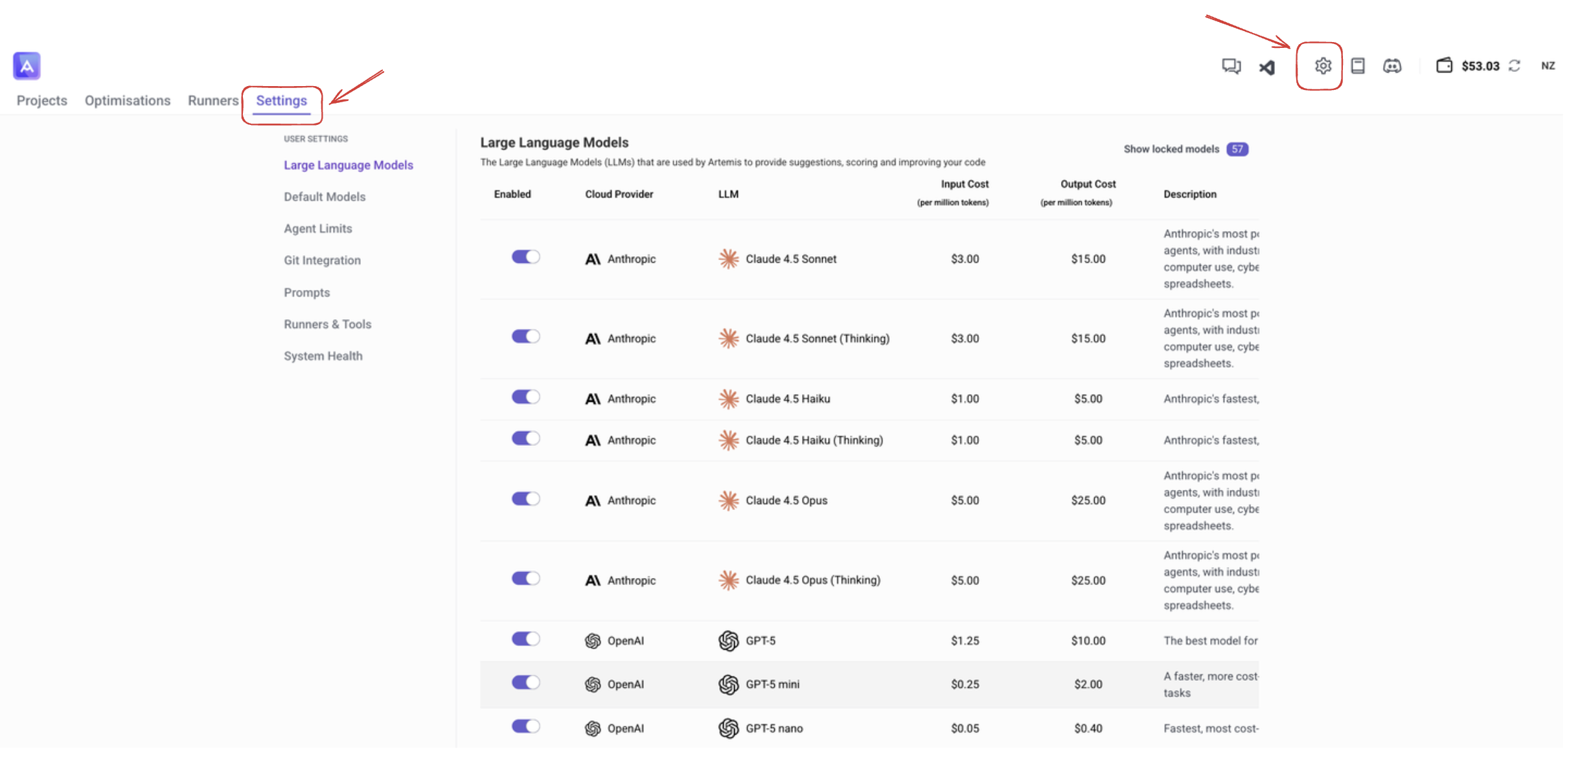Join Discord via the Discord icon
The height and width of the screenshot is (765, 1569).
tap(1393, 65)
